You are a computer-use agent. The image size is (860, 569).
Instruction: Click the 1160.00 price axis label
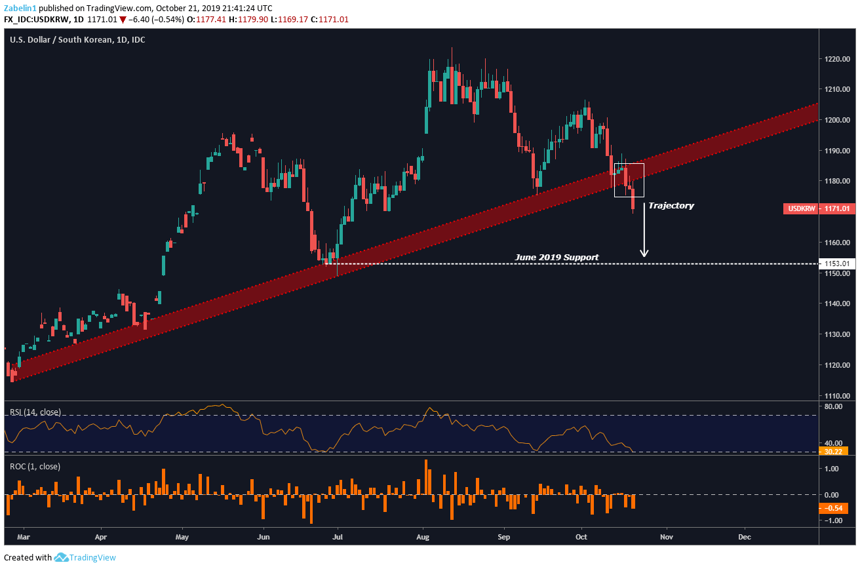point(838,243)
